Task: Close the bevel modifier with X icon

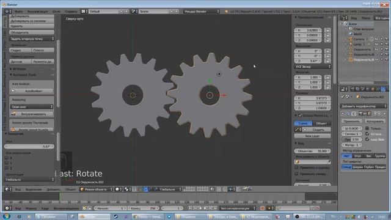Action: 385,114
